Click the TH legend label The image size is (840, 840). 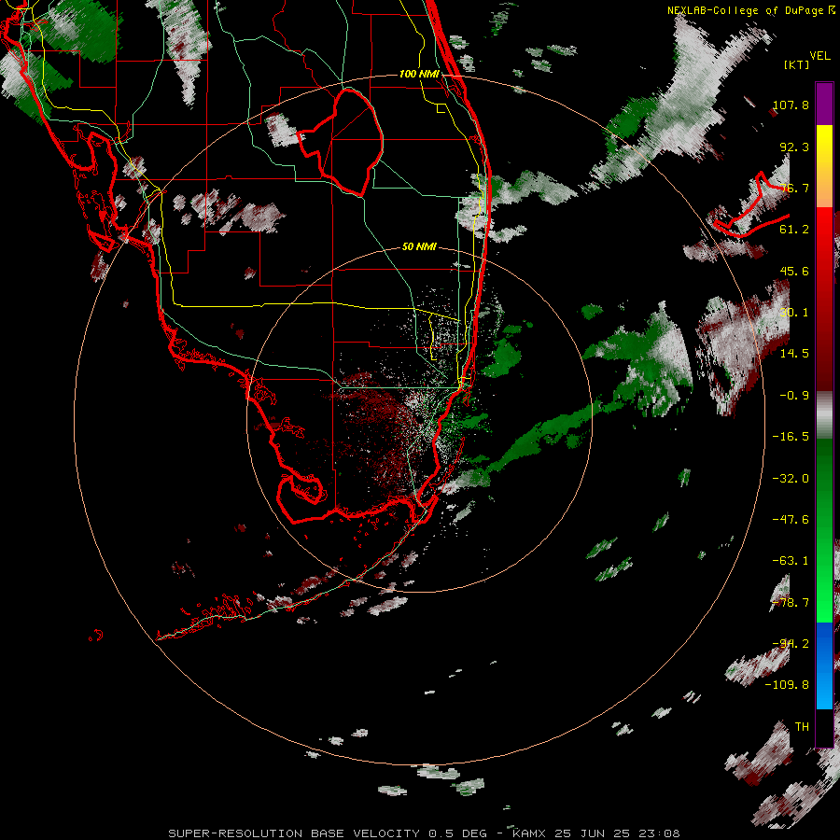coord(802,727)
